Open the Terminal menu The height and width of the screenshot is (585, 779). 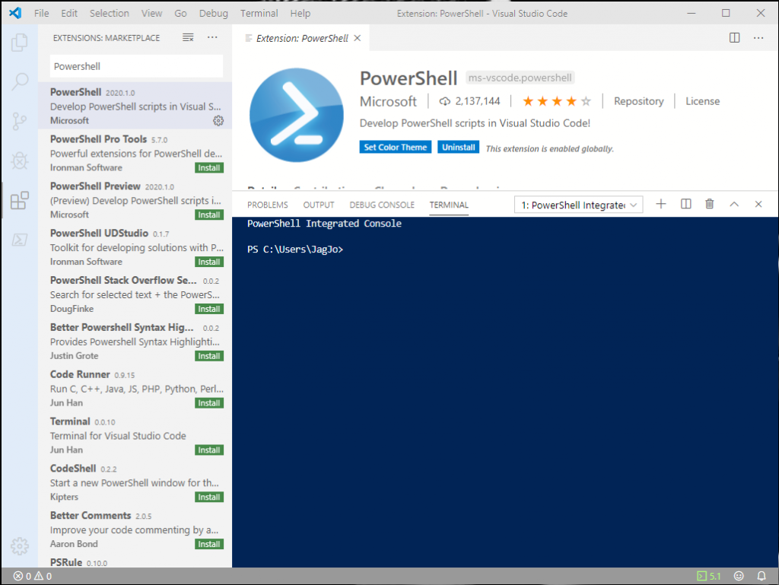click(x=259, y=14)
